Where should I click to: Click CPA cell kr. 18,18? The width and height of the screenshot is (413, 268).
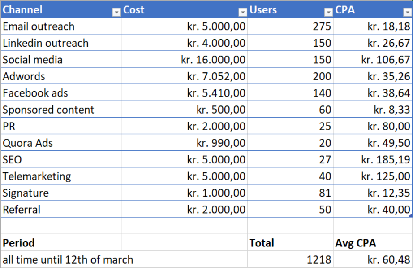point(373,26)
